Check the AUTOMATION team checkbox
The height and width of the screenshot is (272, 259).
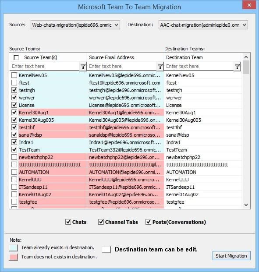(14, 172)
